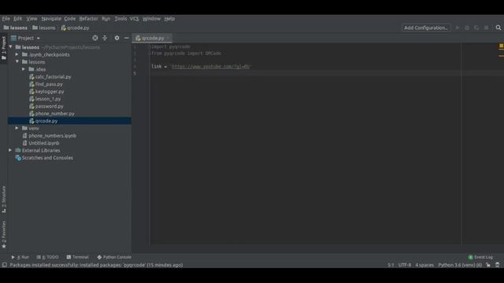Click the trash-like icon at status bar end

pyautogui.click(x=498, y=265)
